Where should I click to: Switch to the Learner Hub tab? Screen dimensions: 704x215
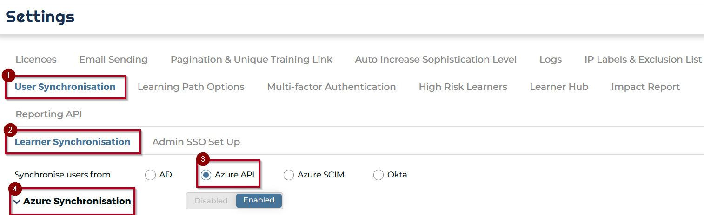pos(559,87)
